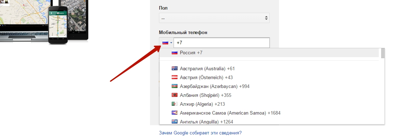The width and height of the screenshot is (408, 138).
Task: Click the country list scrollbar thumb
Action: (x=383, y=53)
